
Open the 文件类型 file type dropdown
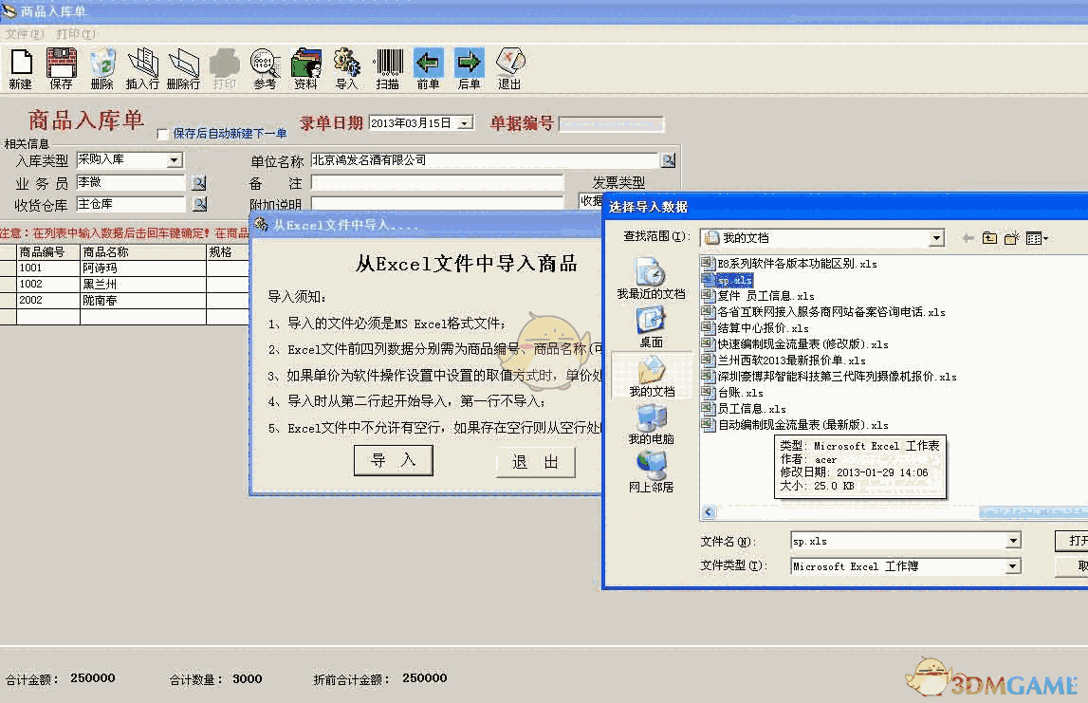pyautogui.click(x=1010, y=565)
